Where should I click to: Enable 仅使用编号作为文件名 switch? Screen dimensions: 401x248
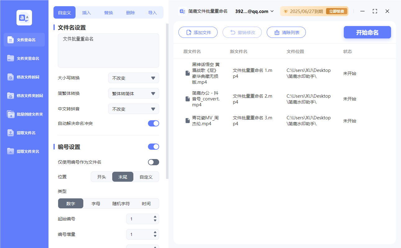[153, 162]
